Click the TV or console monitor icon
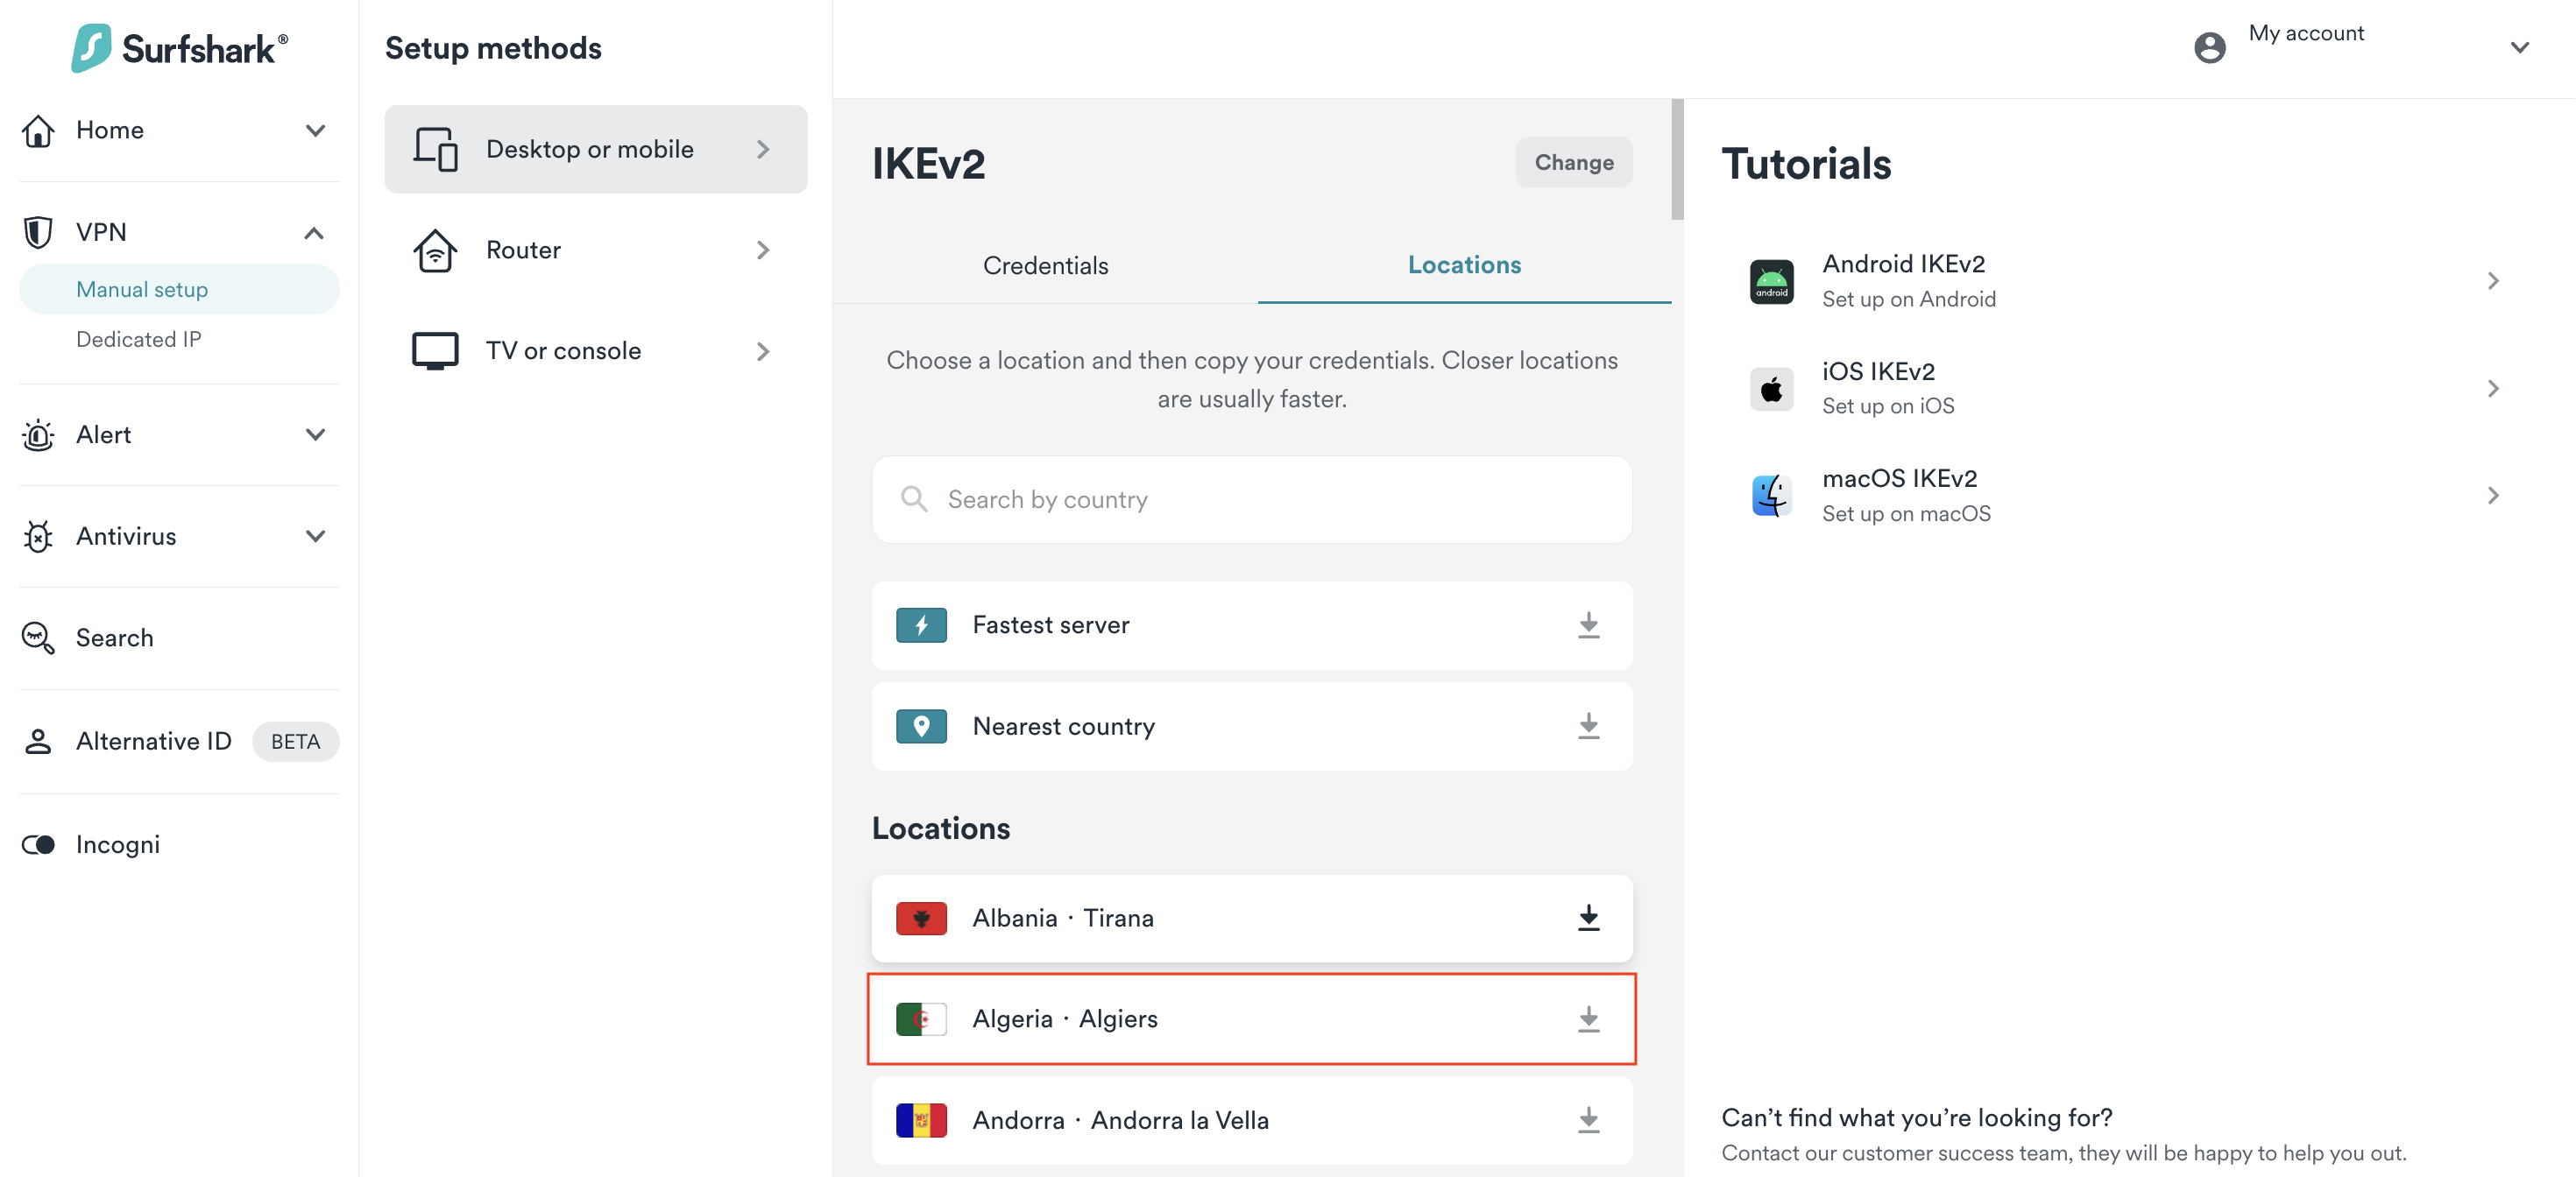 (x=435, y=350)
